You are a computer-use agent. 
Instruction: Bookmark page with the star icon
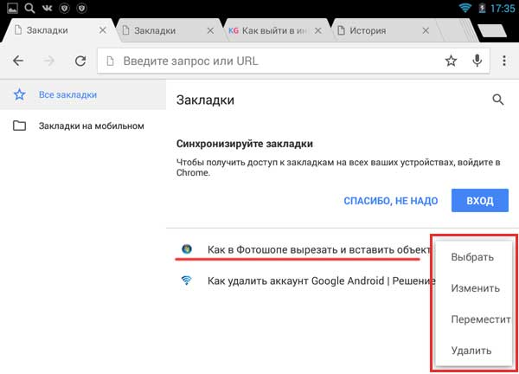[451, 61]
